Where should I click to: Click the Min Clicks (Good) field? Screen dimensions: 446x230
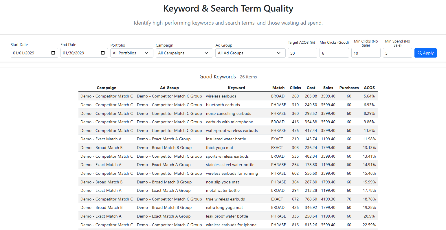pyautogui.click(x=334, y=53)
